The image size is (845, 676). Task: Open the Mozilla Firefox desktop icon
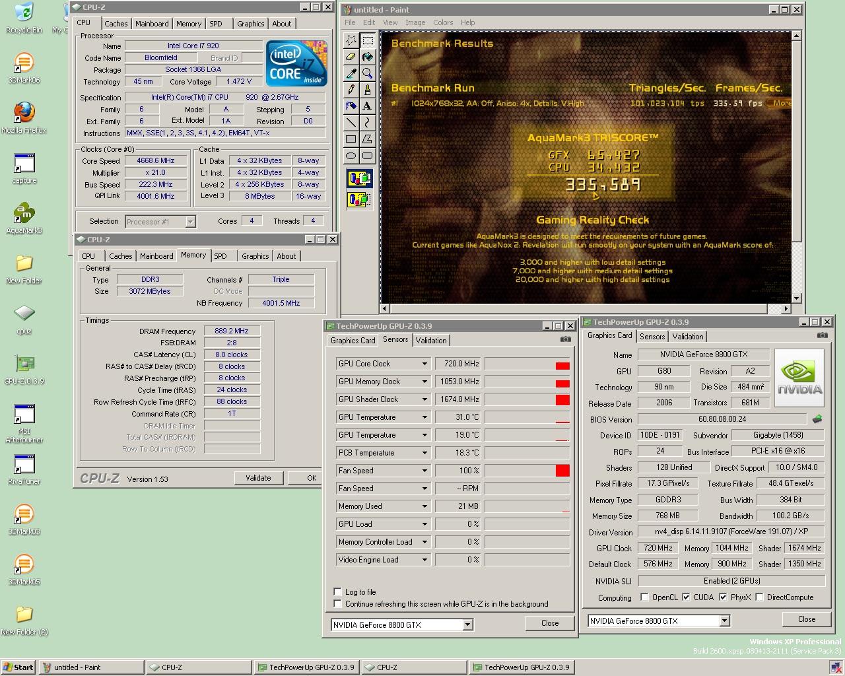(x=24, y=118)
